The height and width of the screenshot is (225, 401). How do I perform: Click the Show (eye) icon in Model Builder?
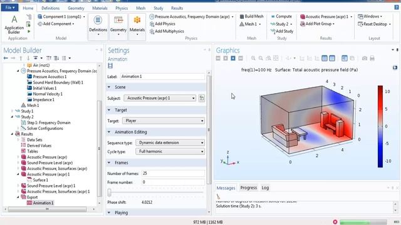36,58
